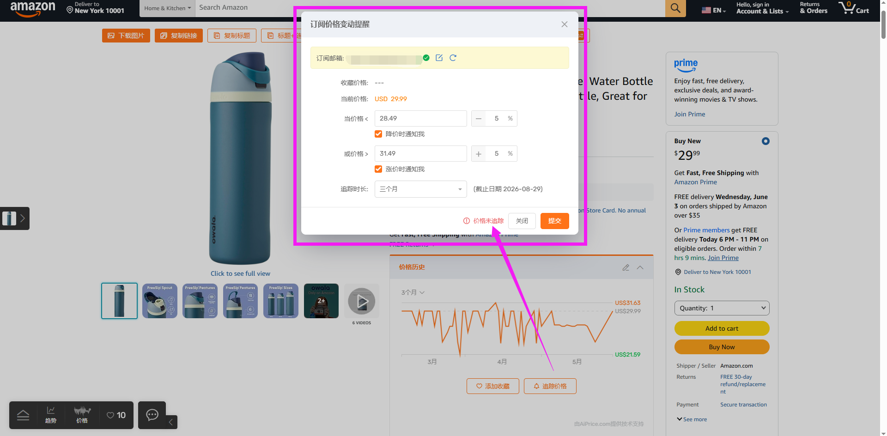Change the Deliver to New York location in header
The height and width of the screenshot is (436, 887).
[95, 8]
